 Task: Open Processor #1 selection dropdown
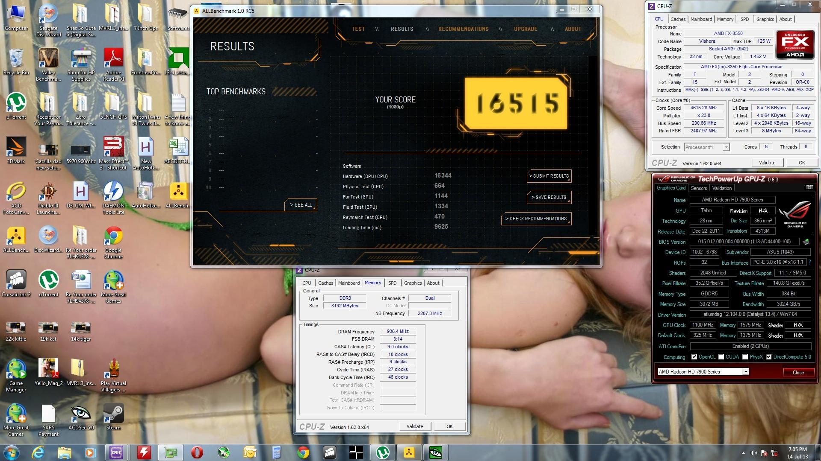(x=726, y=147)
